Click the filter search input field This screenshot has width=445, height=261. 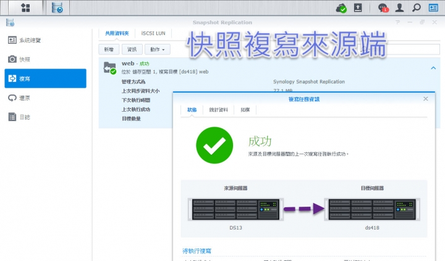pyautogui.click(x=400, y=49)
